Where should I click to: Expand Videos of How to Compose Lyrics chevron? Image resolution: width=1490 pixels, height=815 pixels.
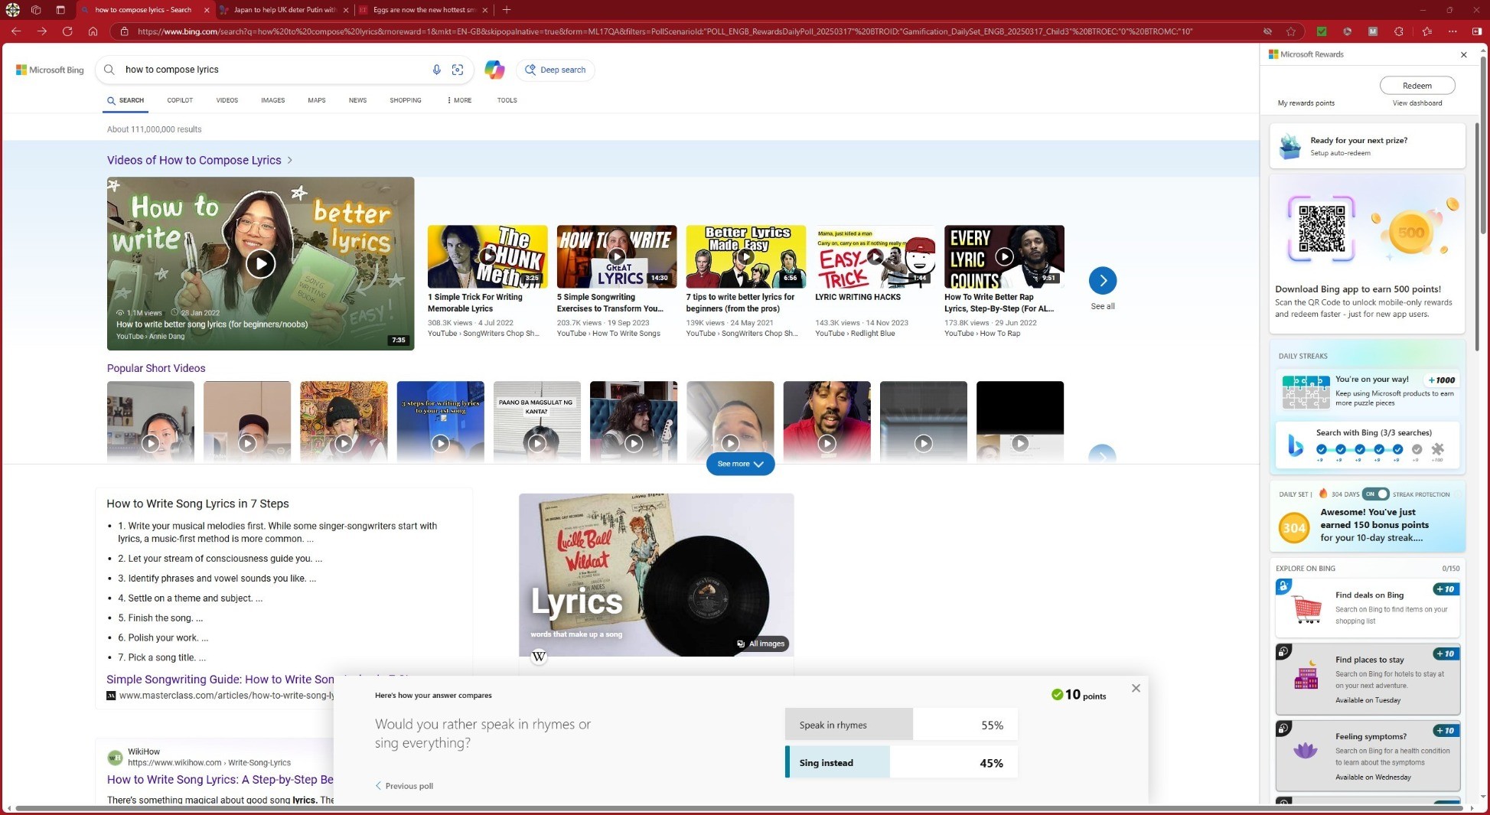[289, 160]
